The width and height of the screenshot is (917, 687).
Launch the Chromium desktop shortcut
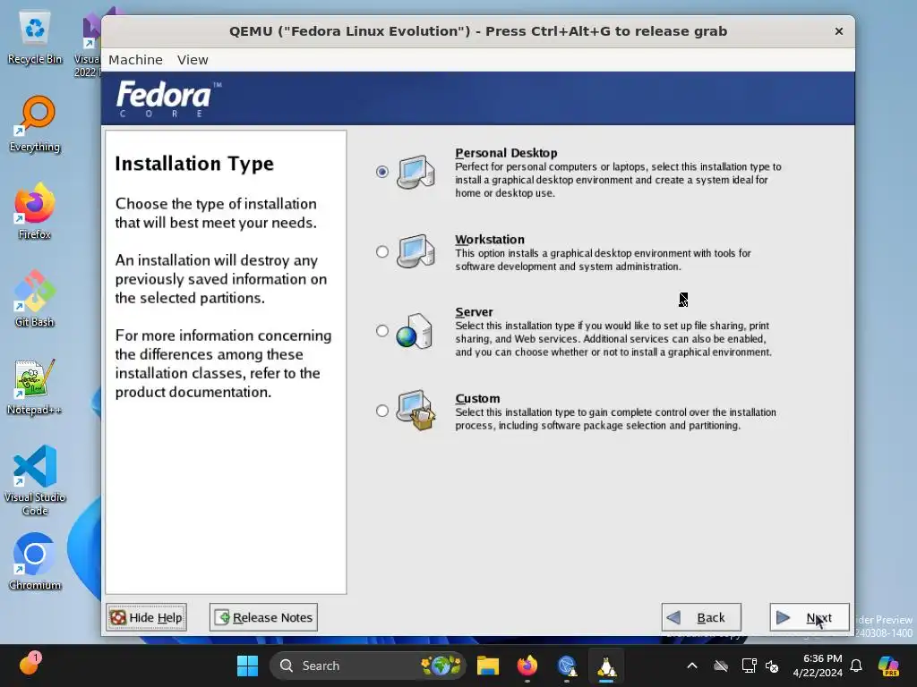(x=35, y=562)
